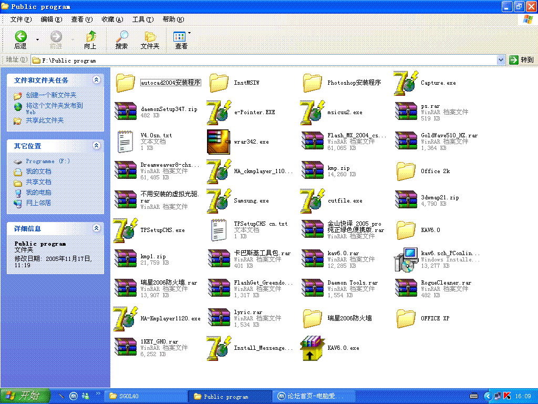Switch to 论坛首页 browser taskbar item
The height and width of the screenshot is (404, 538).
click(x=314, y=396)
